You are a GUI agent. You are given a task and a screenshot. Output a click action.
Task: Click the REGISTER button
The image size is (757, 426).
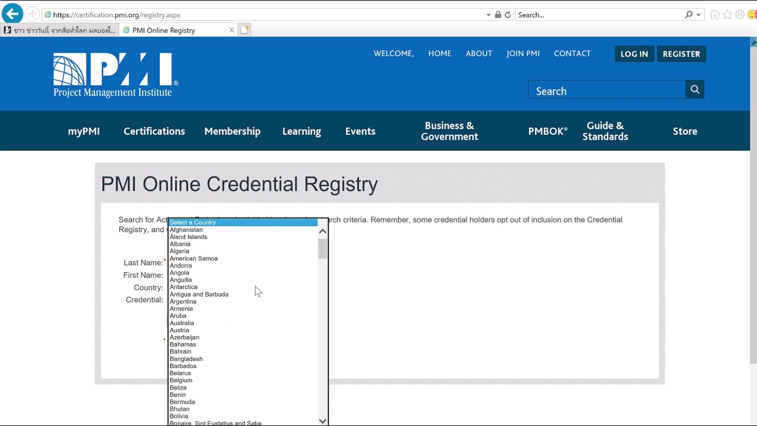pyautogui.click(x=681, y=54)
